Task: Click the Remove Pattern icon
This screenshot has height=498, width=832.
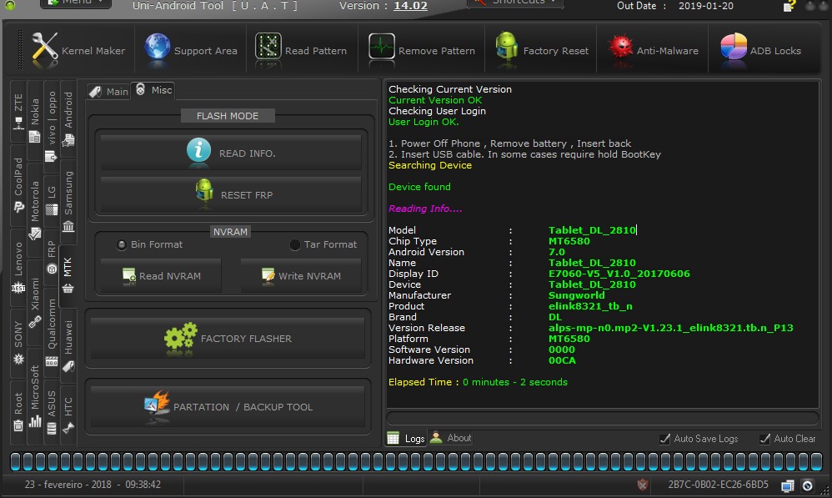Action: (382, 48)
